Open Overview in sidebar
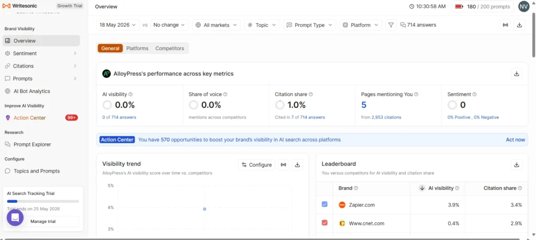Screen dimensions: 536x240 point(41,41)
